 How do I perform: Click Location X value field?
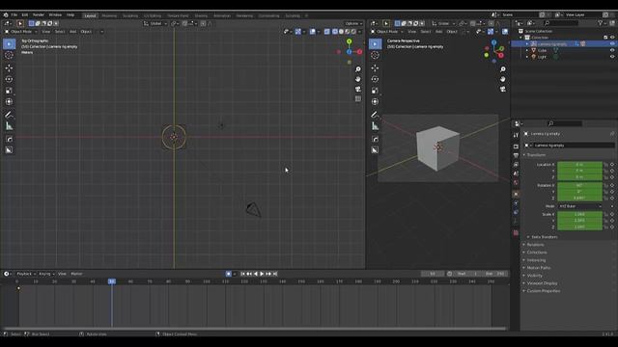(x=579, y=165)
